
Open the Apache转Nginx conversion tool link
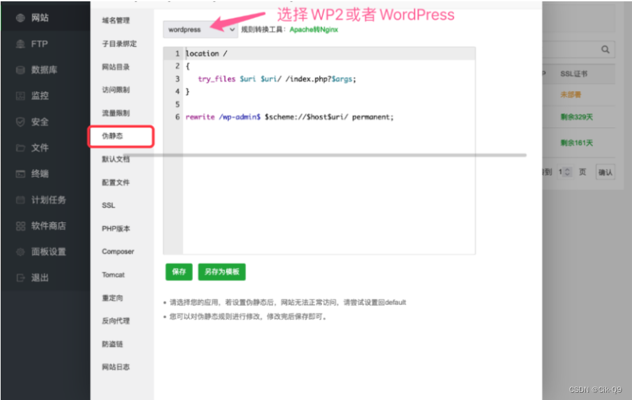313,30
